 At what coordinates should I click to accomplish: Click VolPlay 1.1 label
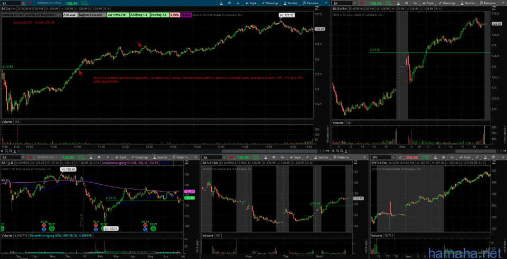click(159, 15)
